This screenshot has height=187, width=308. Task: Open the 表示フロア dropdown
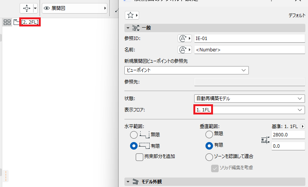click(x=250, y=110)
